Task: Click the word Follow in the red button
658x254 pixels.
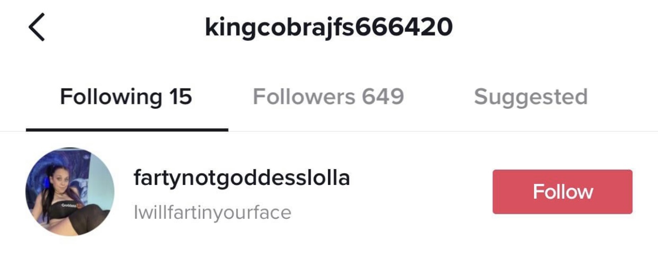Action: pos(563,192)
